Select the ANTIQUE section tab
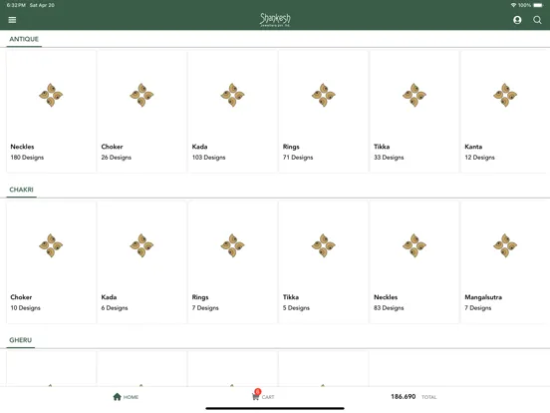 tap(24, 39)
